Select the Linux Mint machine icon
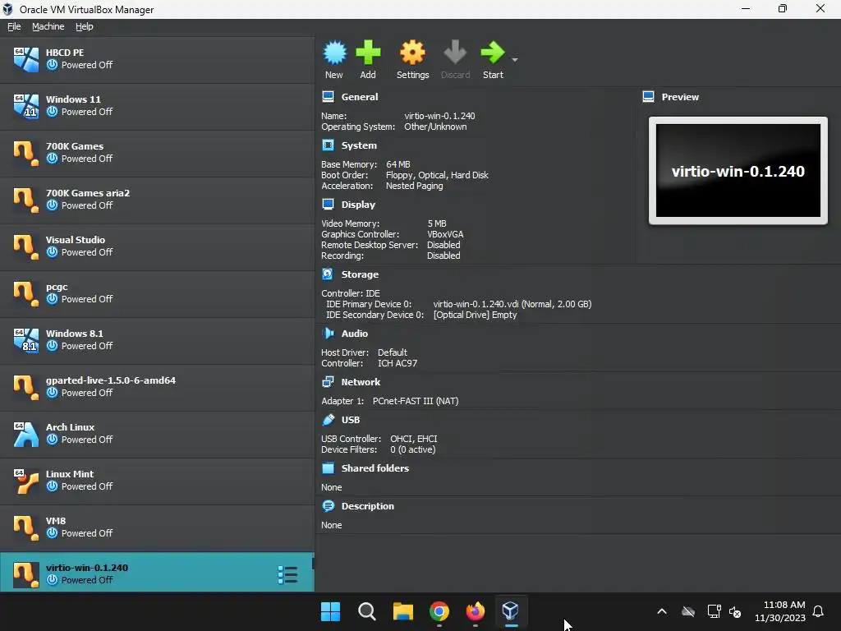Image resolution: width=841 pixels, height=631 pixels. pyautogui.click(x=25, y=481)
